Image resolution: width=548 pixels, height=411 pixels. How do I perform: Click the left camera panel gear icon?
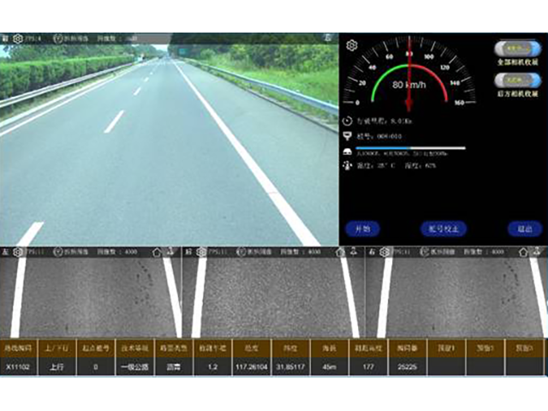click(18, 253)
